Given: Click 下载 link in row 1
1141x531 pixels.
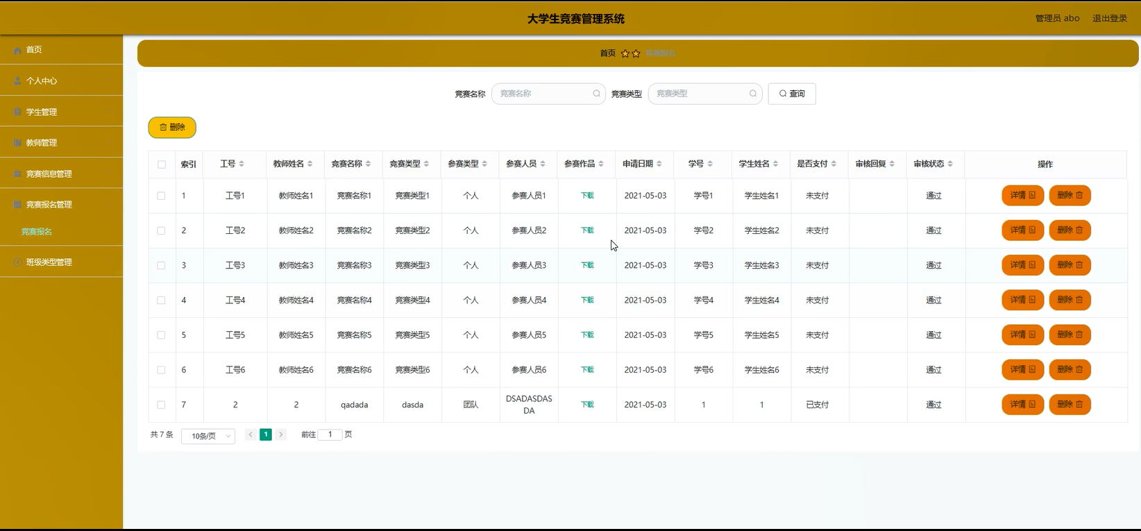Looking at the screenshot, I should point(587,196).
